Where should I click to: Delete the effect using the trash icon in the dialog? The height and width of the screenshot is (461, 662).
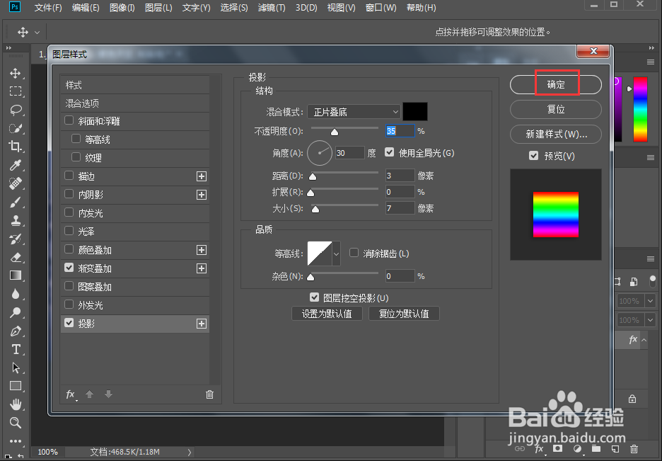click(209, 394)
